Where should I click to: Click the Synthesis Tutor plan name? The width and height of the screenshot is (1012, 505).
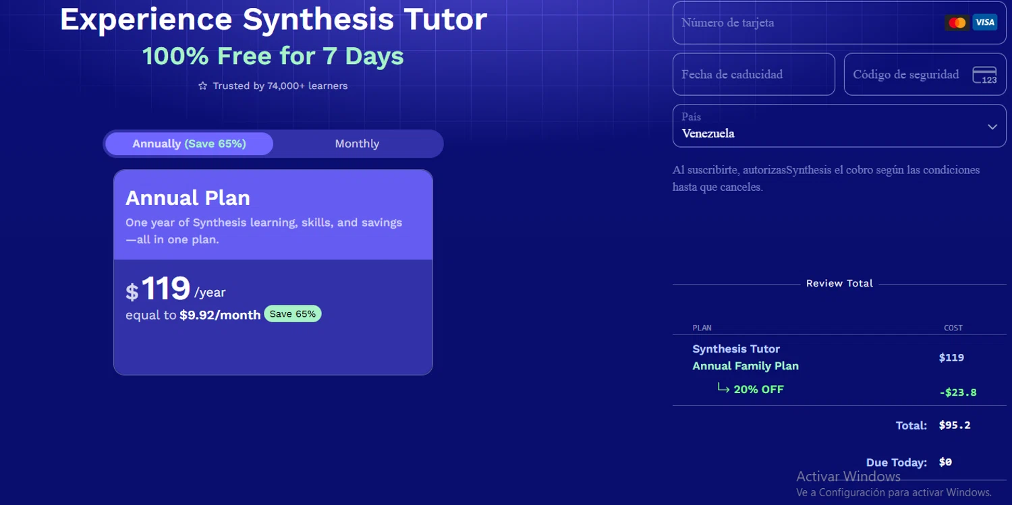tap(736, 349)
